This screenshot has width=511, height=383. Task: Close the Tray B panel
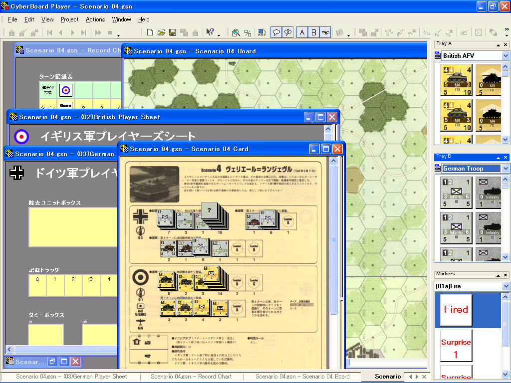pos(506,157)
